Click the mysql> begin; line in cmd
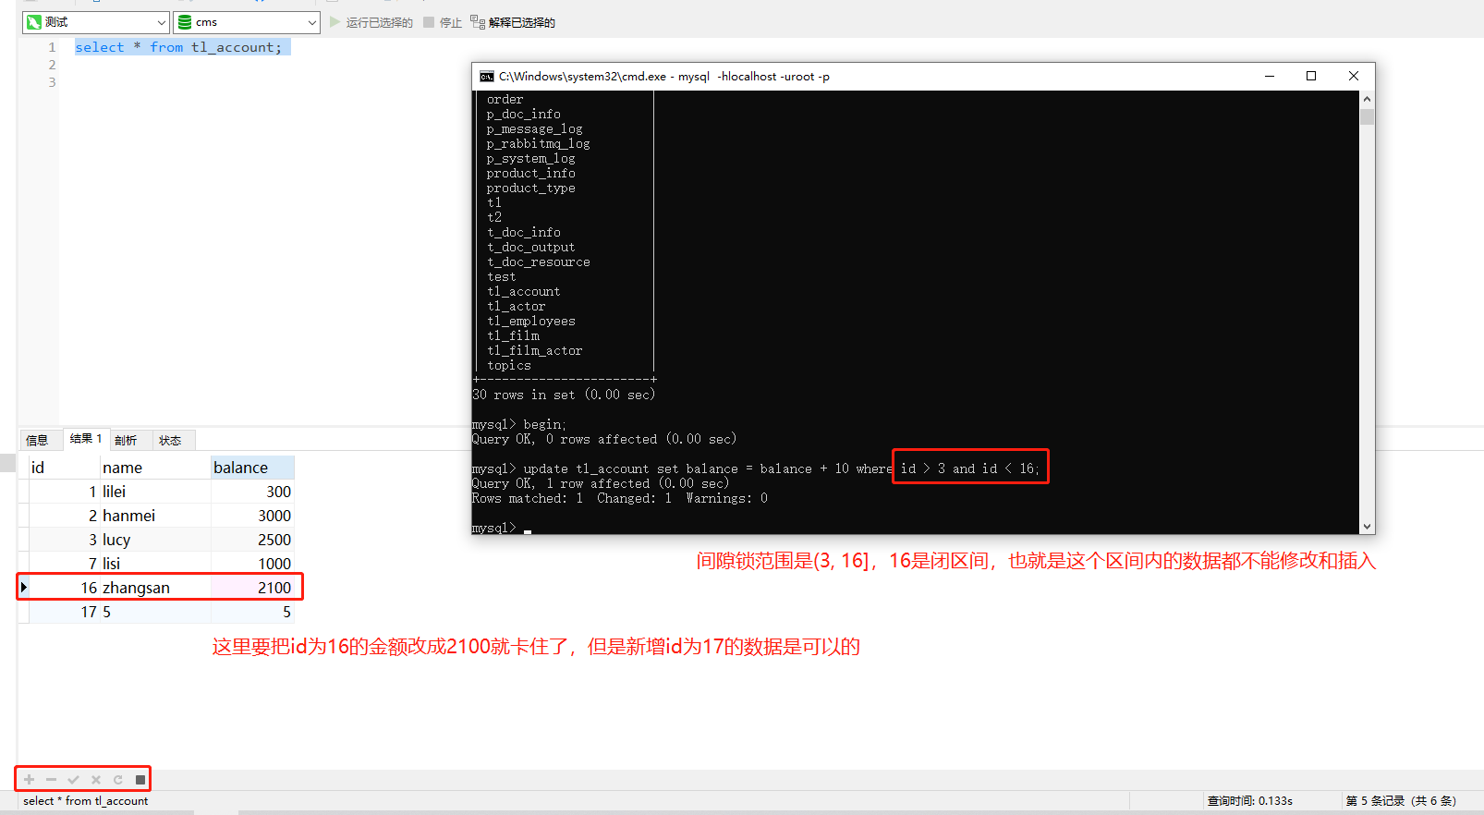 519,425
